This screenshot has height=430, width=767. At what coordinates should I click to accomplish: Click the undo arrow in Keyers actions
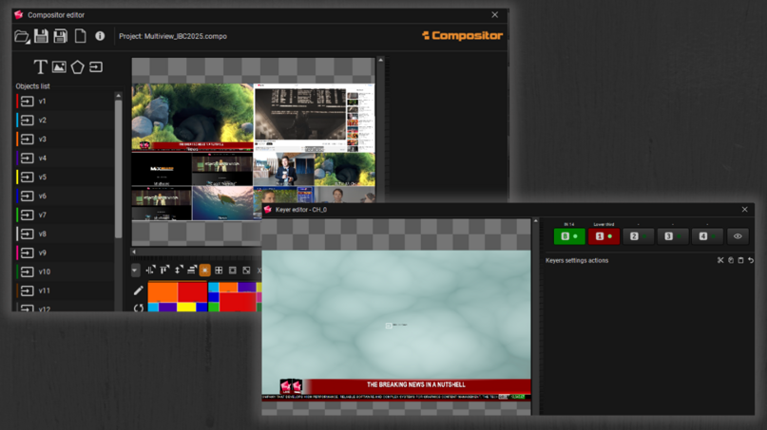(x=751, y=260)
